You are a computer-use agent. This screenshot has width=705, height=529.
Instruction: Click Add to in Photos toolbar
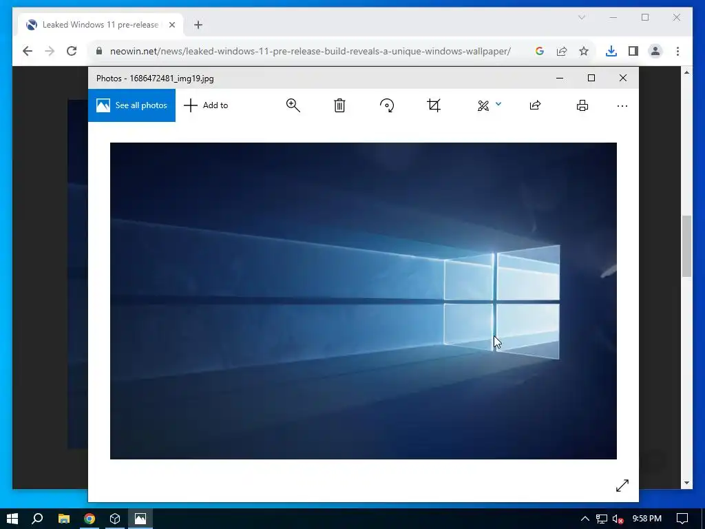(206, 105)
